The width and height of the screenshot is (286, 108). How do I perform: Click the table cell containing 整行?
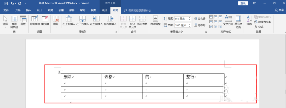(204, 77)
